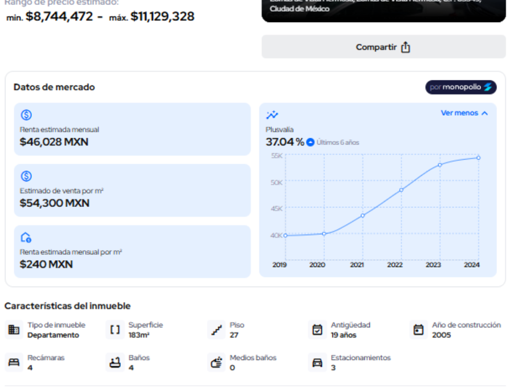Image resolution: width=518 pixels, height=388 pixels.
Task: Collapse market data with Ver menos
Action: 464,113
